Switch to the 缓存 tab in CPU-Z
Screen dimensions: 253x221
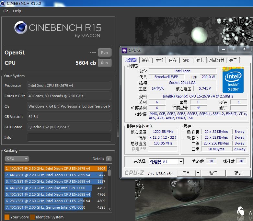145,60
